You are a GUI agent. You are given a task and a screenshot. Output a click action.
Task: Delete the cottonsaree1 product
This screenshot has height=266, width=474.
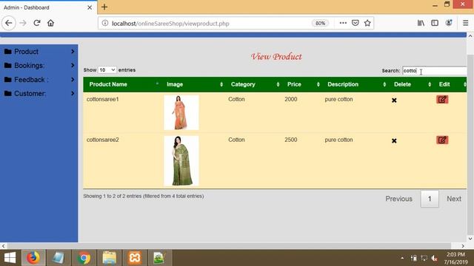pyautogui.click(x=394, y=100)
